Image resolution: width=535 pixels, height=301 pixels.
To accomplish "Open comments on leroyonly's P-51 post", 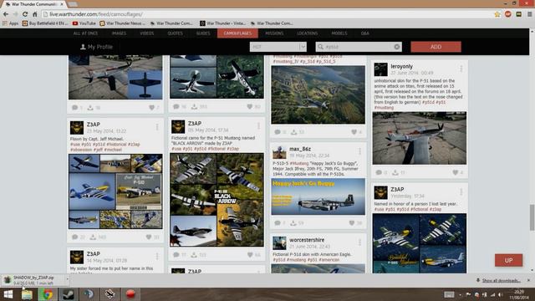I will 379,172.
